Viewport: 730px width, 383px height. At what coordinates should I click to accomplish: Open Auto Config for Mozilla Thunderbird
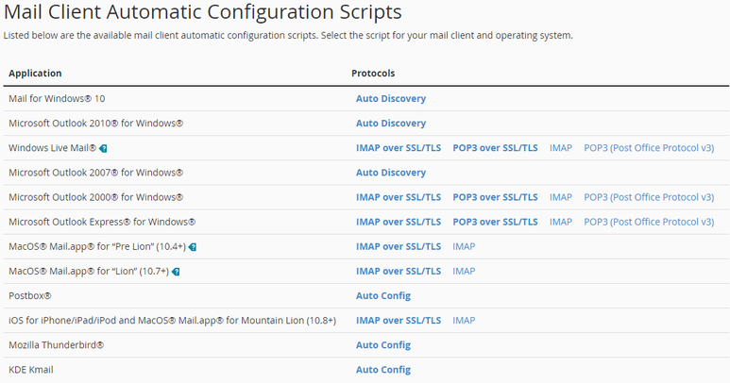pos(382,345)
